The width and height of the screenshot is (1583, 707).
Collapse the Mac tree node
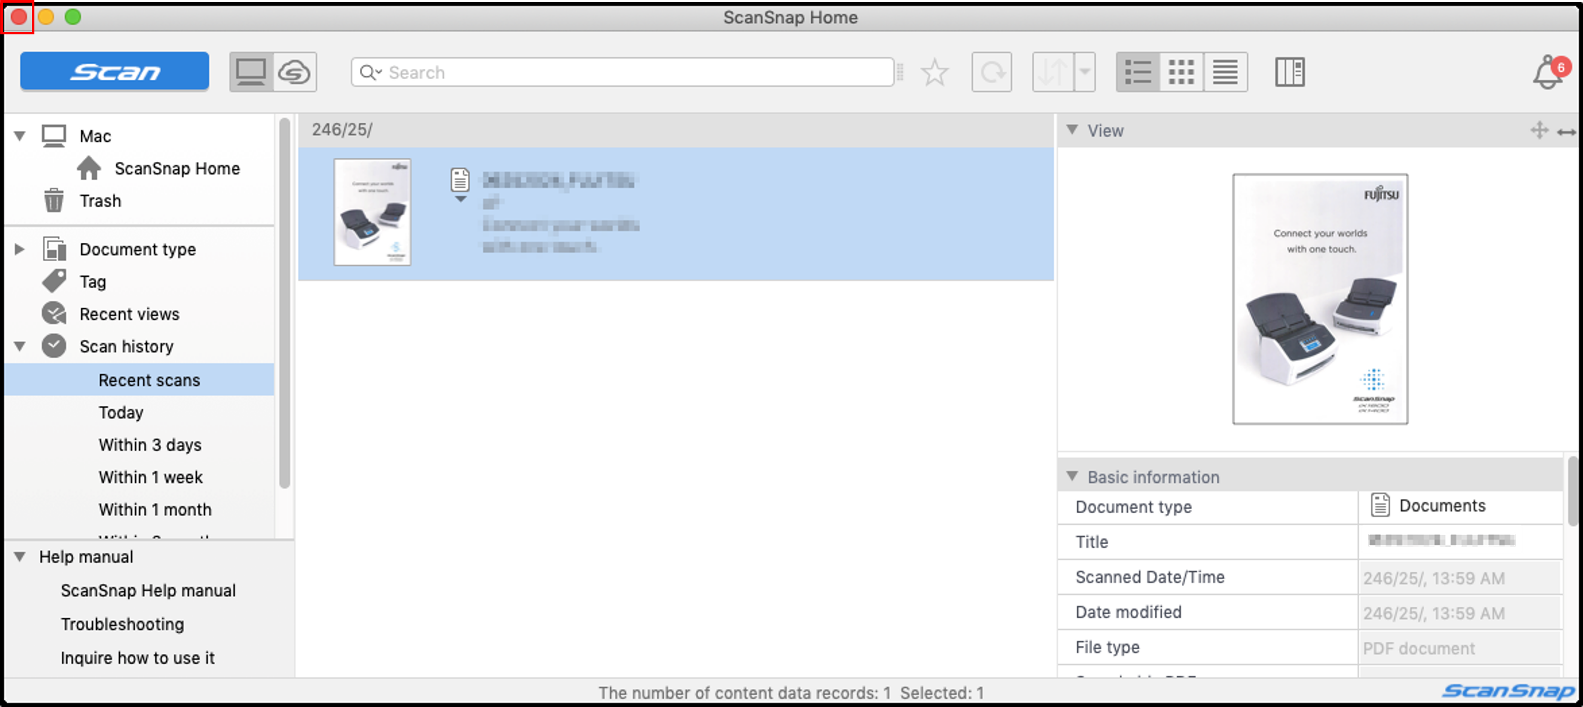[x=20, y=136]
